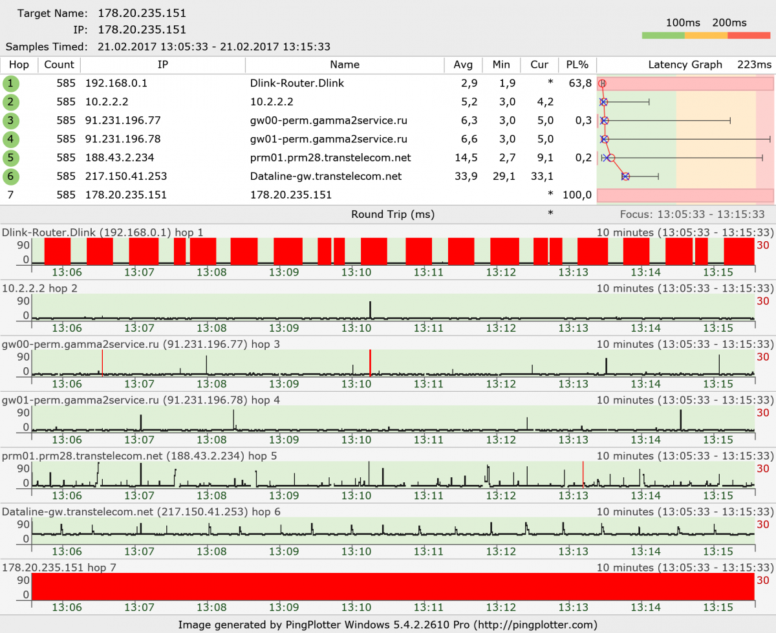776x633 pixels.
Task: Click the Latency Graph column header
Action: (x=685, y=65)
